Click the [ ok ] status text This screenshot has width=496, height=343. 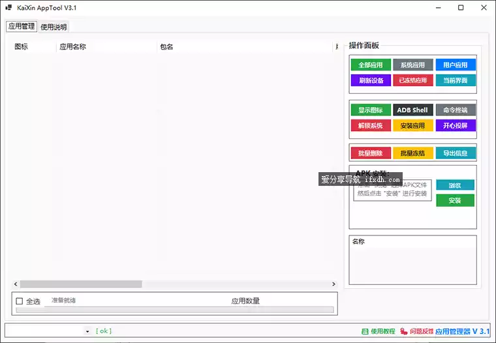pyautogui.click(x=103, y=331)
